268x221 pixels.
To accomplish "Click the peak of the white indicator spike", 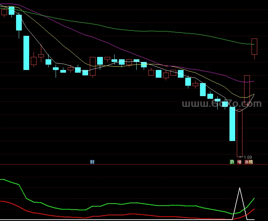I will (x=240, y=188).
